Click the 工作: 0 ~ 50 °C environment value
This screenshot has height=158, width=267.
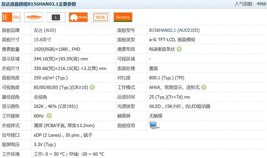pyautogui.click(x=69, y=154)
